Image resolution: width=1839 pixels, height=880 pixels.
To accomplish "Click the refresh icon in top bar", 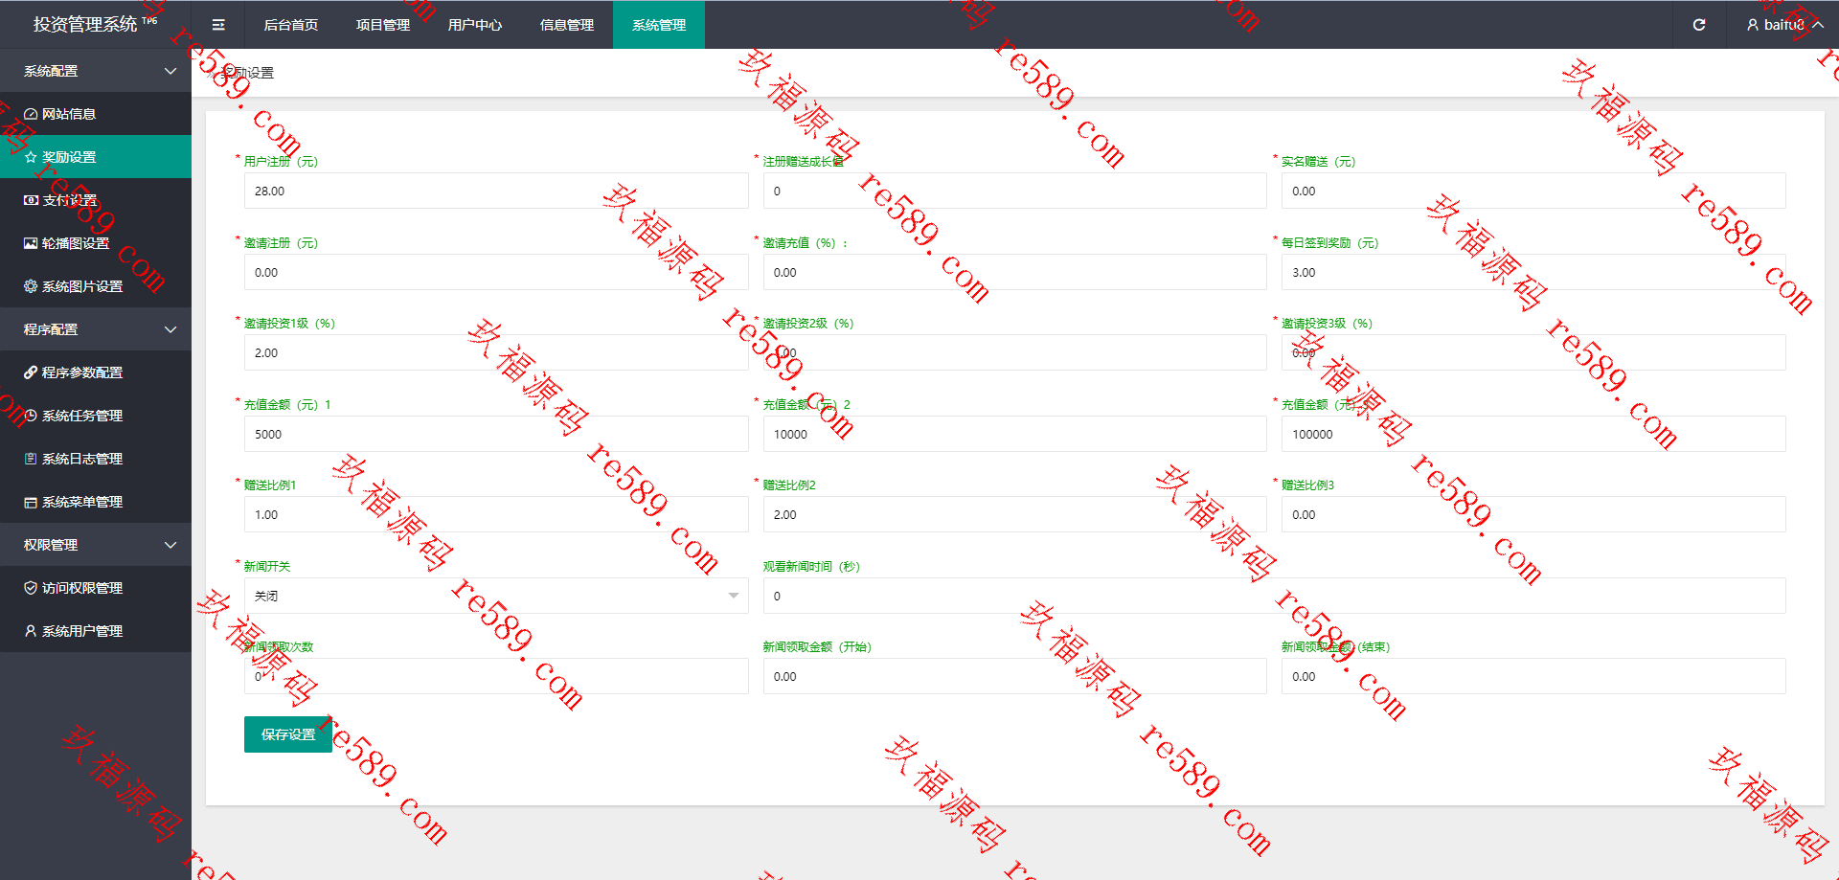I will click(x=1699, y=25).
